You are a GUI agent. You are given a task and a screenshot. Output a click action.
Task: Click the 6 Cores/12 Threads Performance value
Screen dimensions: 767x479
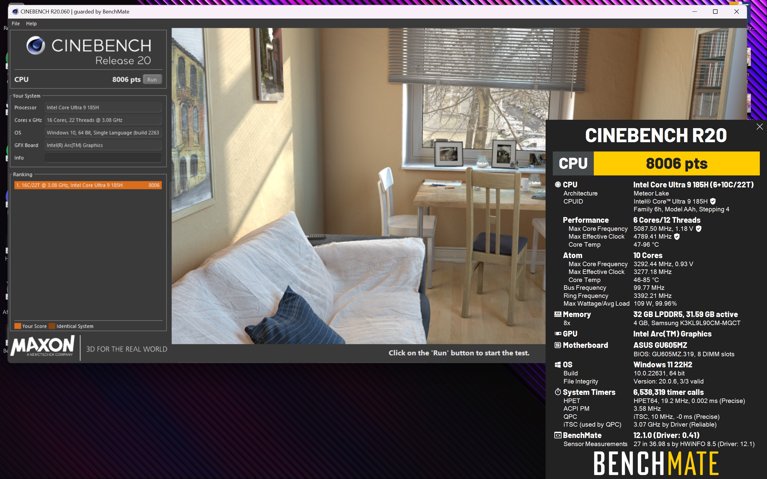tap(667, 220)
